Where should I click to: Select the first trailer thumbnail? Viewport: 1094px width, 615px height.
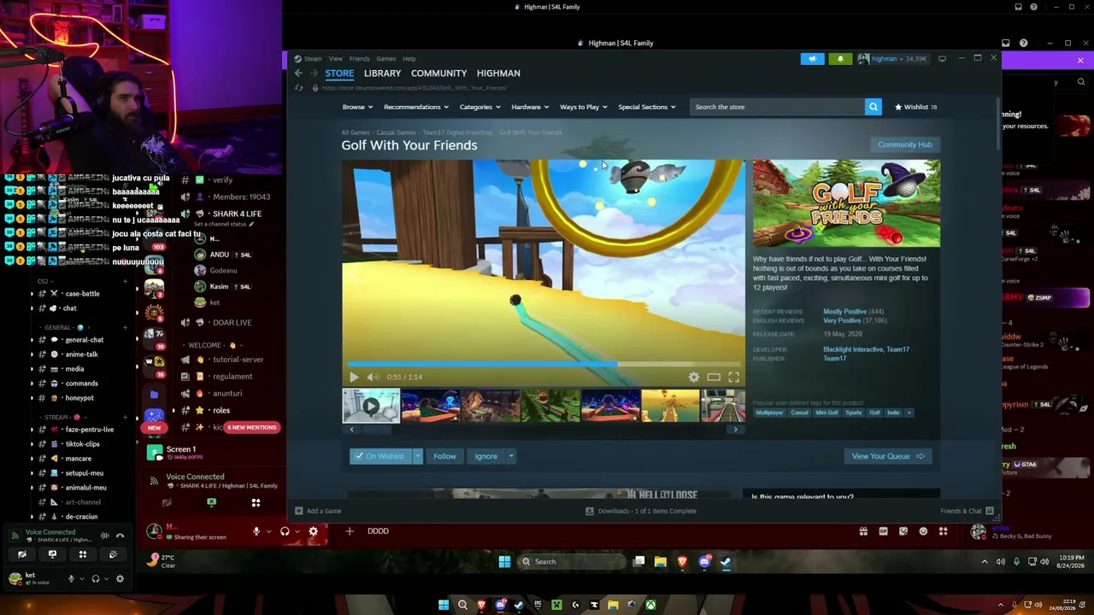point(371,406)
